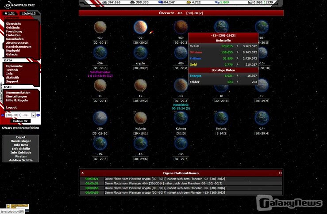The height and width of the screenshot is (214, 327).
Task: Open Info Gebäude link
Action: [x=21, y=152]
